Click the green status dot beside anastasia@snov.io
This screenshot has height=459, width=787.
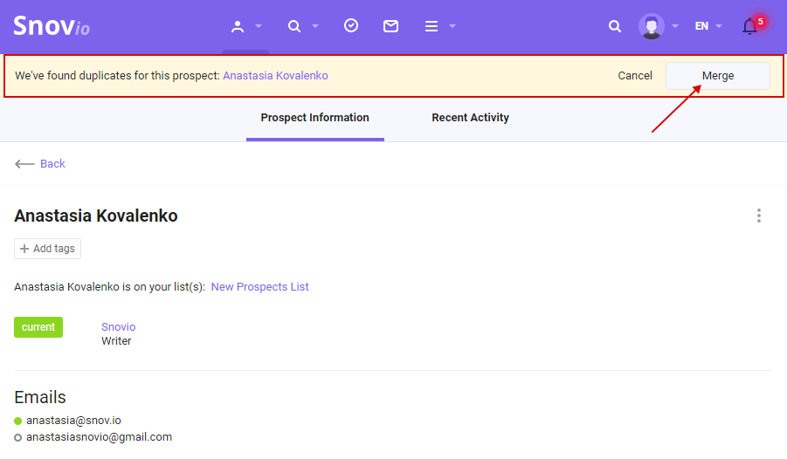tap(18, 421)
